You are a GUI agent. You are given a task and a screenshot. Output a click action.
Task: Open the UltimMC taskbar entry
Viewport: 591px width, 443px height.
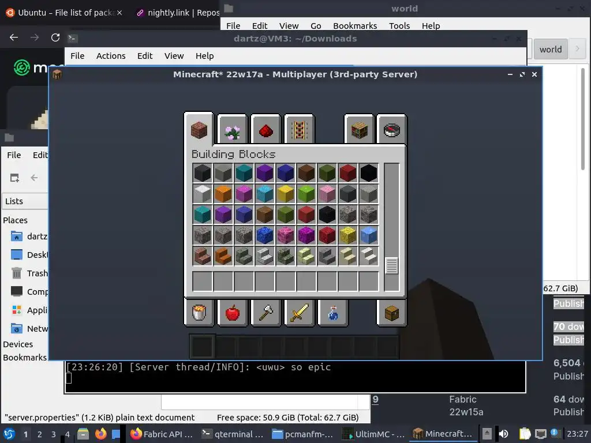(x=374, y=434)
